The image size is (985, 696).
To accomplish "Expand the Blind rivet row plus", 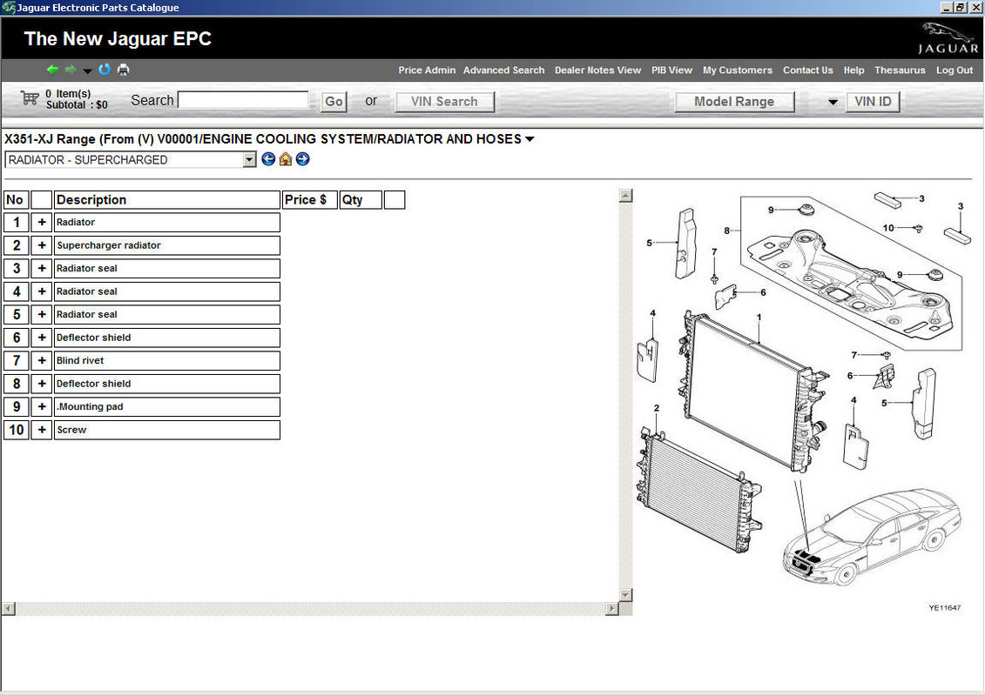I will [42, 361].
